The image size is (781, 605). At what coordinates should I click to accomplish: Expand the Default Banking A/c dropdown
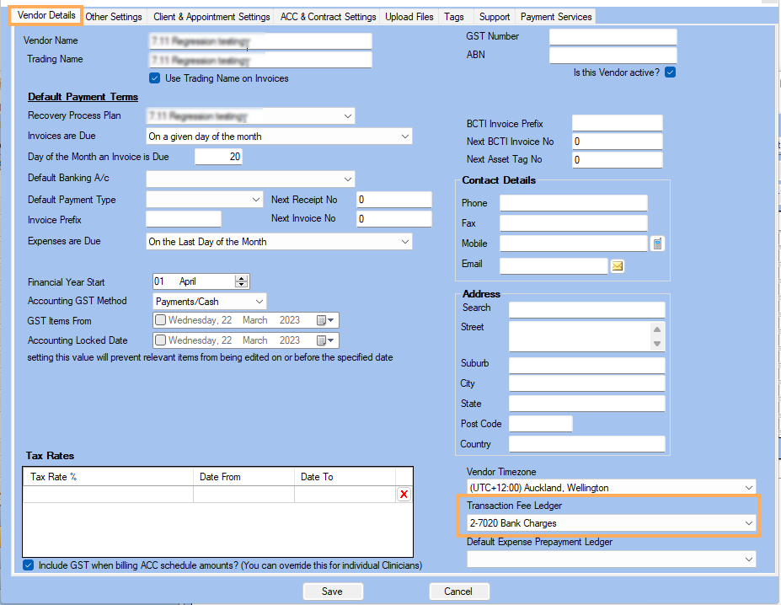coord(348,179)
